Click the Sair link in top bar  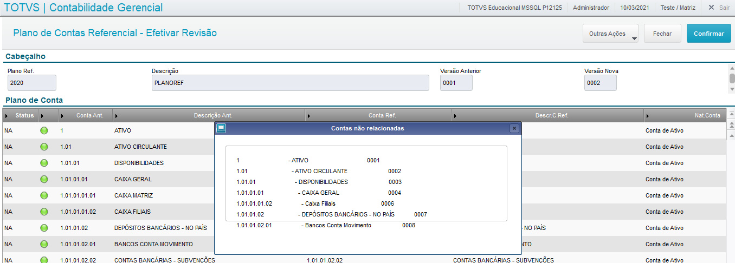point(724,8)
